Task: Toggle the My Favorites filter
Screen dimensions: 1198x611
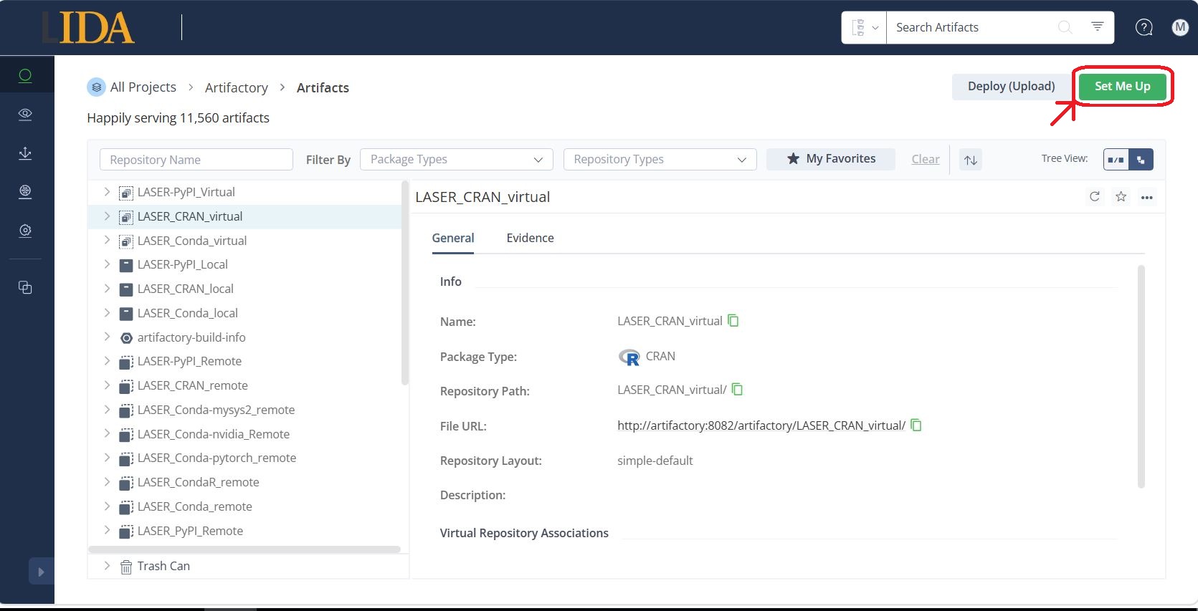Action: [x=831, y=159]
